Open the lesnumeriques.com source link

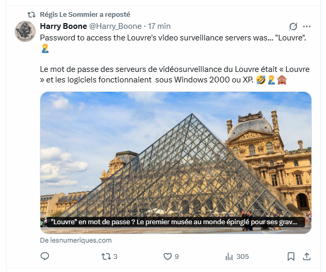pos(76,240)
